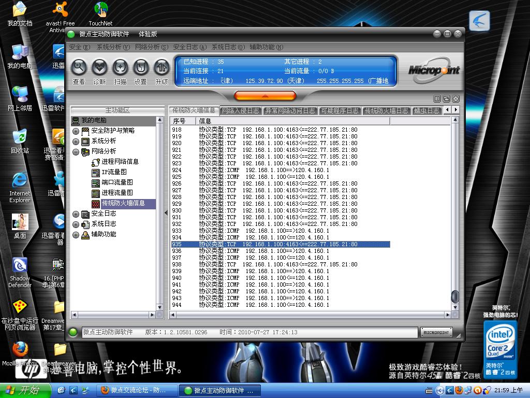Open avast! Free Antivirus desktop icon
Screen dimensions: 530x398
click(60, 17)
